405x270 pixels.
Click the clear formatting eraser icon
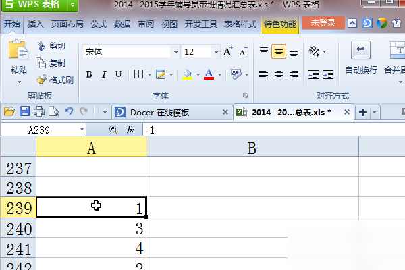[x=236, y=74]
